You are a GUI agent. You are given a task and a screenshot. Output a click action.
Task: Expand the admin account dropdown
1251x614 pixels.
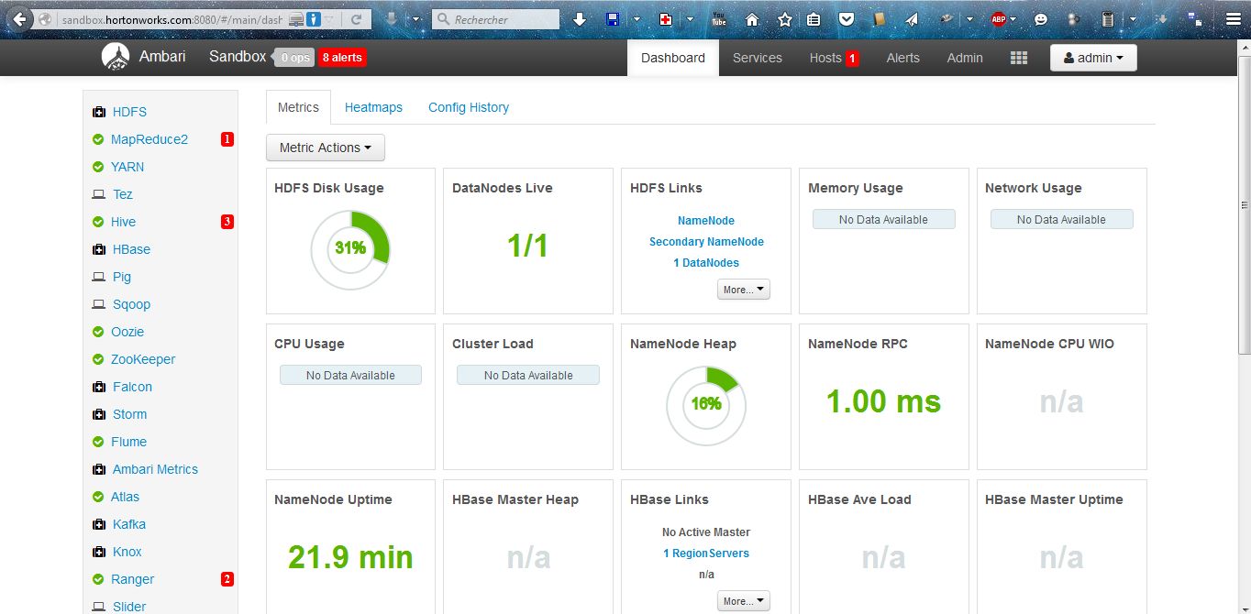1092,57
